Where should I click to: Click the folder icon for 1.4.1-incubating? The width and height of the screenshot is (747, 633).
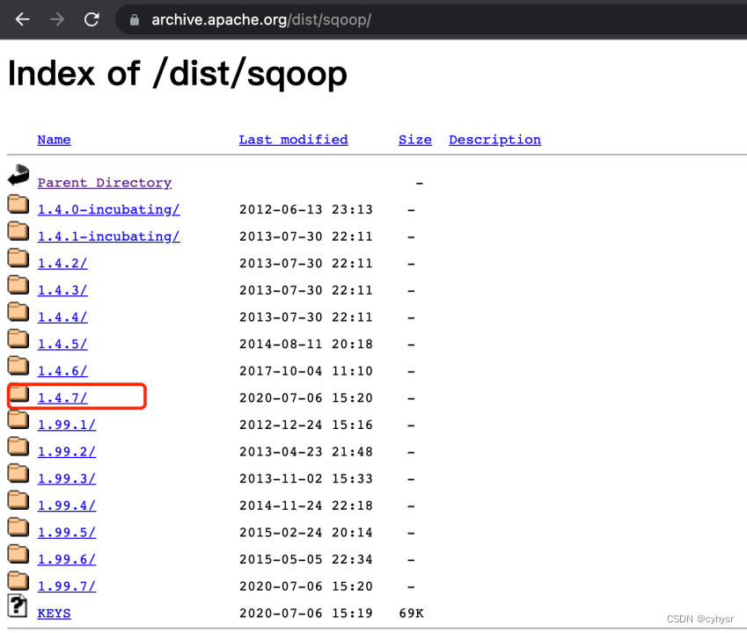pyautogui.click(x=18, y=231)
